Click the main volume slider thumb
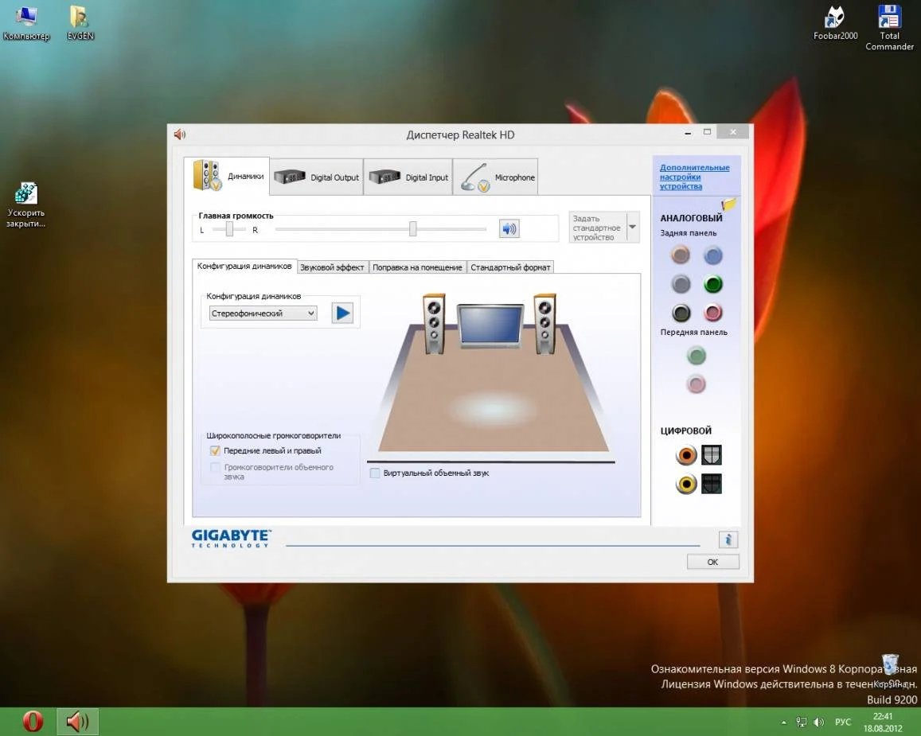 (412, 229)
